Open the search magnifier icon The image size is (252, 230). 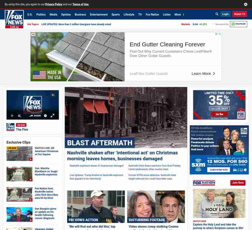[x=217, y=14]
